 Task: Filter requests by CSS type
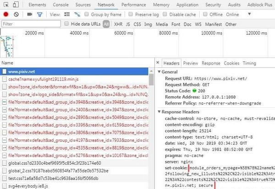coord(137,24)
